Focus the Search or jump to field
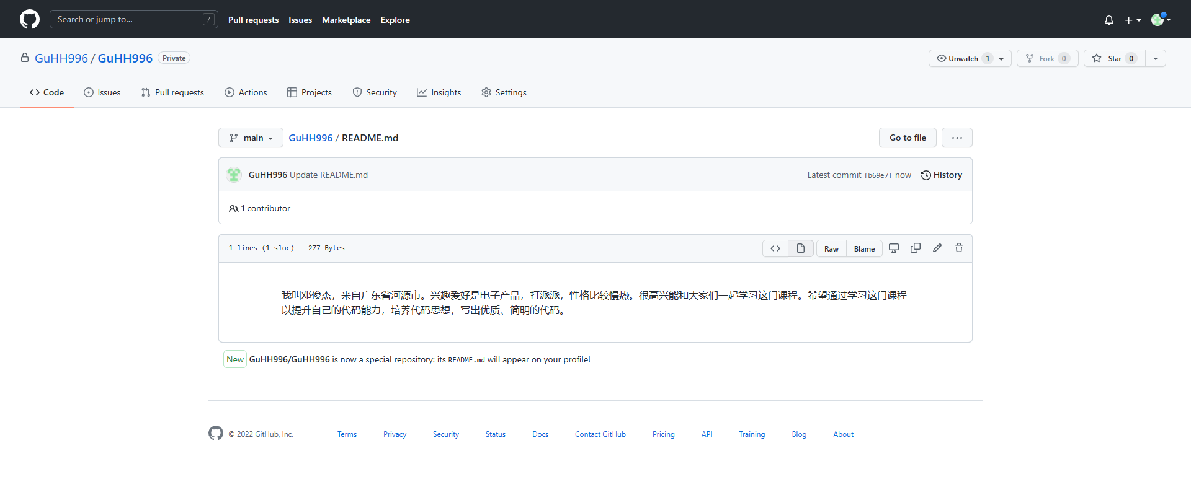Viewport: 1191px width, 482px height. [134, 19]
